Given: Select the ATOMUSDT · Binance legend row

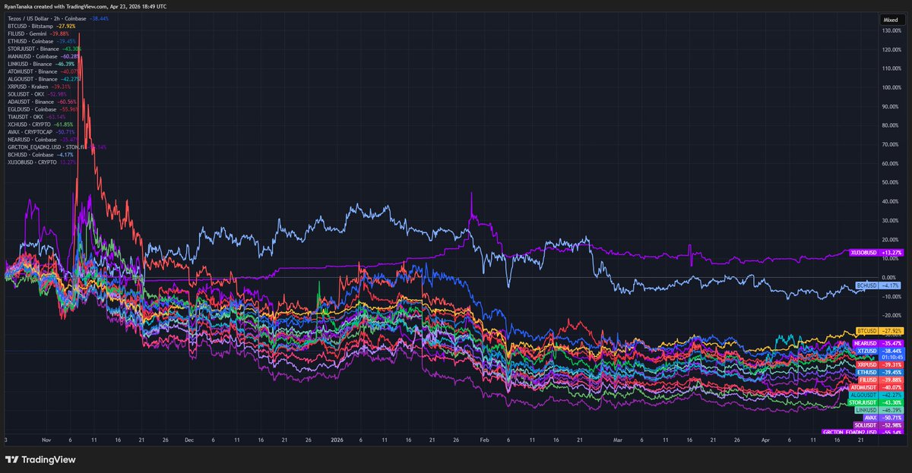Looking at the screenshot, I should pyautogui.click(x=43, y=73).
